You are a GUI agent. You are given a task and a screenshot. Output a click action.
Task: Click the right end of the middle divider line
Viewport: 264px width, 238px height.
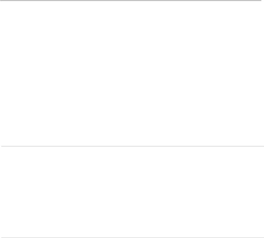click(263, 146)
